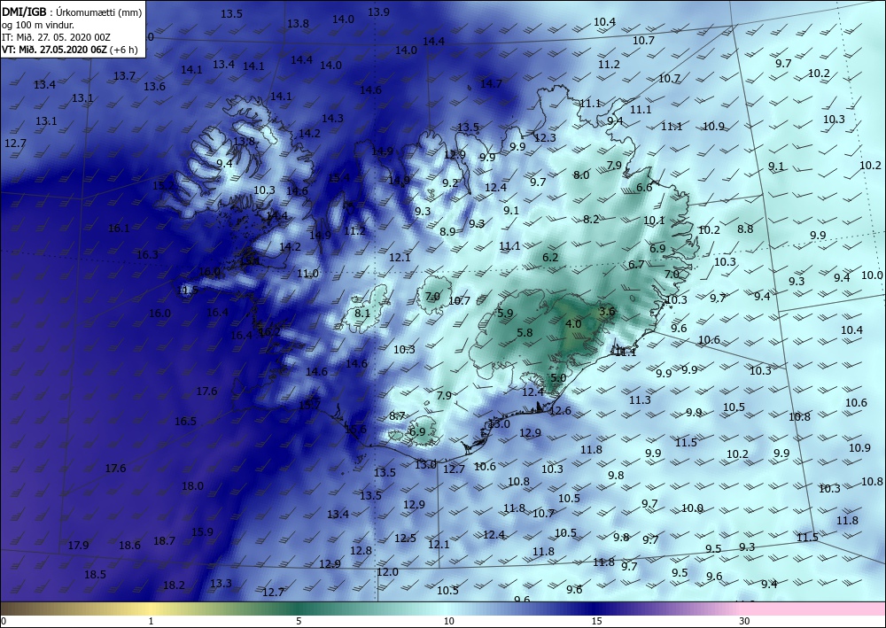
Task: Click the map value 14.3
Action: pos(332,118)
